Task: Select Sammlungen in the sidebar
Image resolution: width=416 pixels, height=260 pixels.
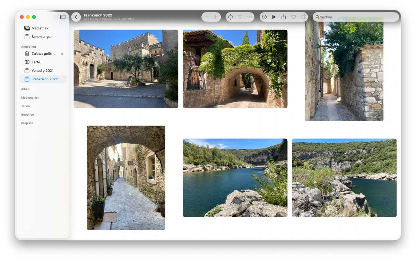Action: click(42, 37)
